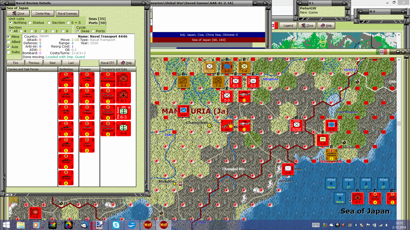Image resolution: width=410 pixels, height=230 pixels.
Task: Click the 7-3 unit counter on map
Action: pyautogui.click(x=218, y=82)
